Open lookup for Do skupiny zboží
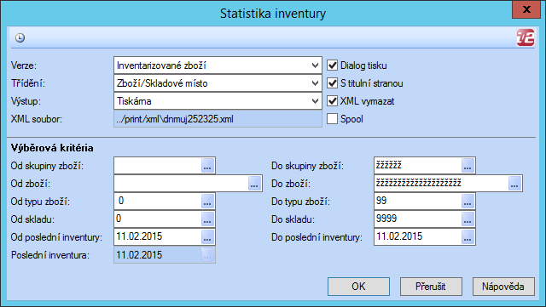Screen dimensions: 546x307 (468, 166)
